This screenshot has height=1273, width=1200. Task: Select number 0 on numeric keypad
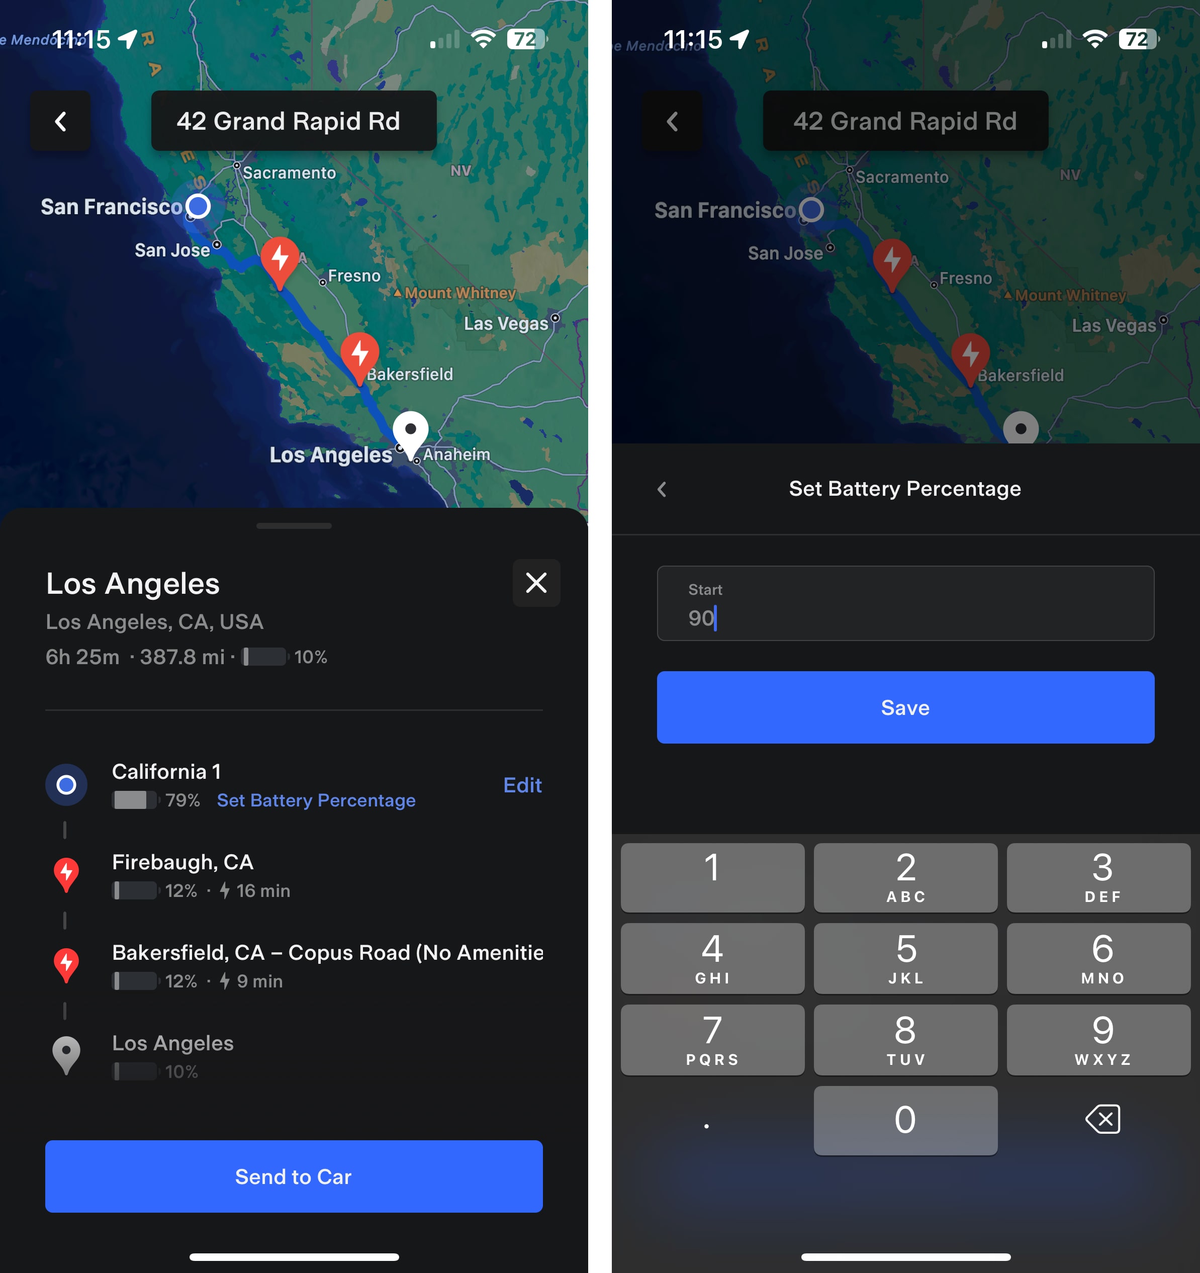click(x=903, y=1118)
